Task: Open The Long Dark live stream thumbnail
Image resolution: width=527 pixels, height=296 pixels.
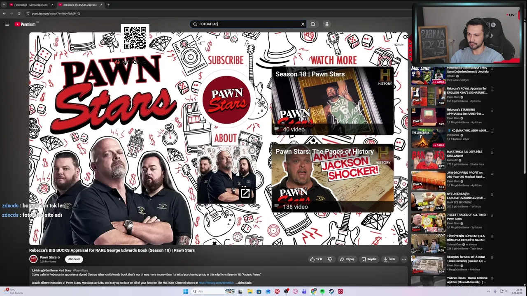Action: click(428, 138)
